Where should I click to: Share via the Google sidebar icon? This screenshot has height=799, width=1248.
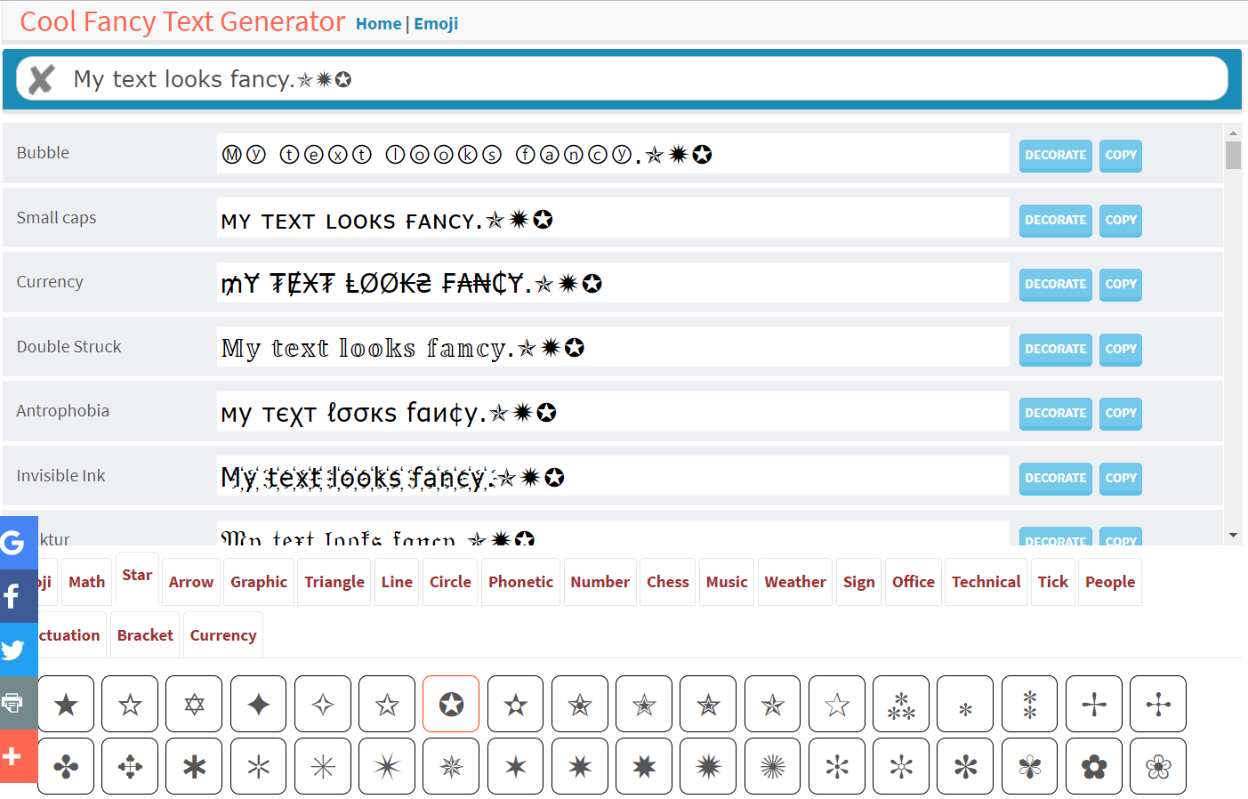click(x=16, y=542)
